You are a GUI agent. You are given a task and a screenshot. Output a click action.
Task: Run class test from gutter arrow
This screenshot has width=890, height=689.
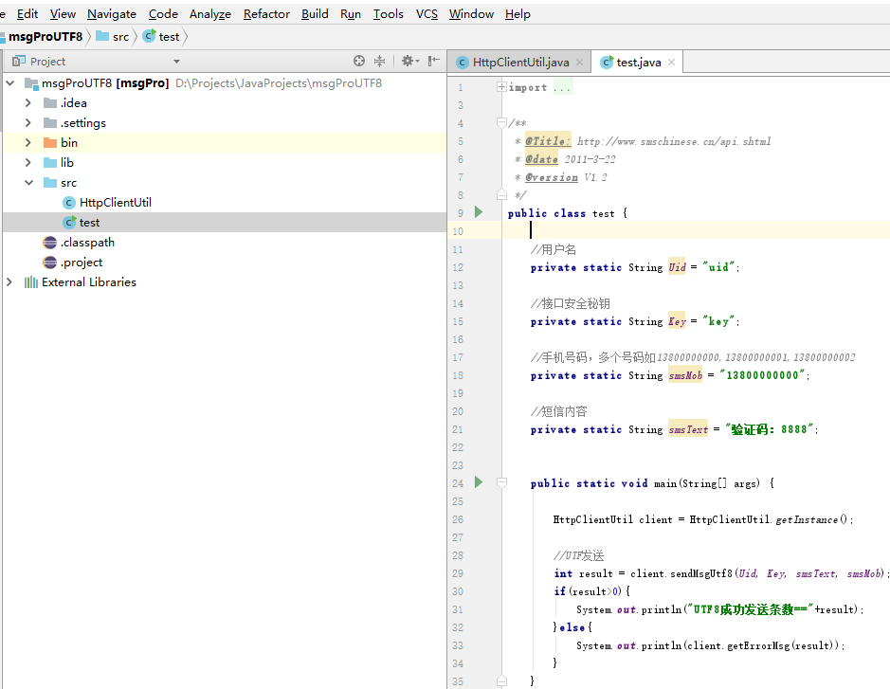tap(479, 212)
